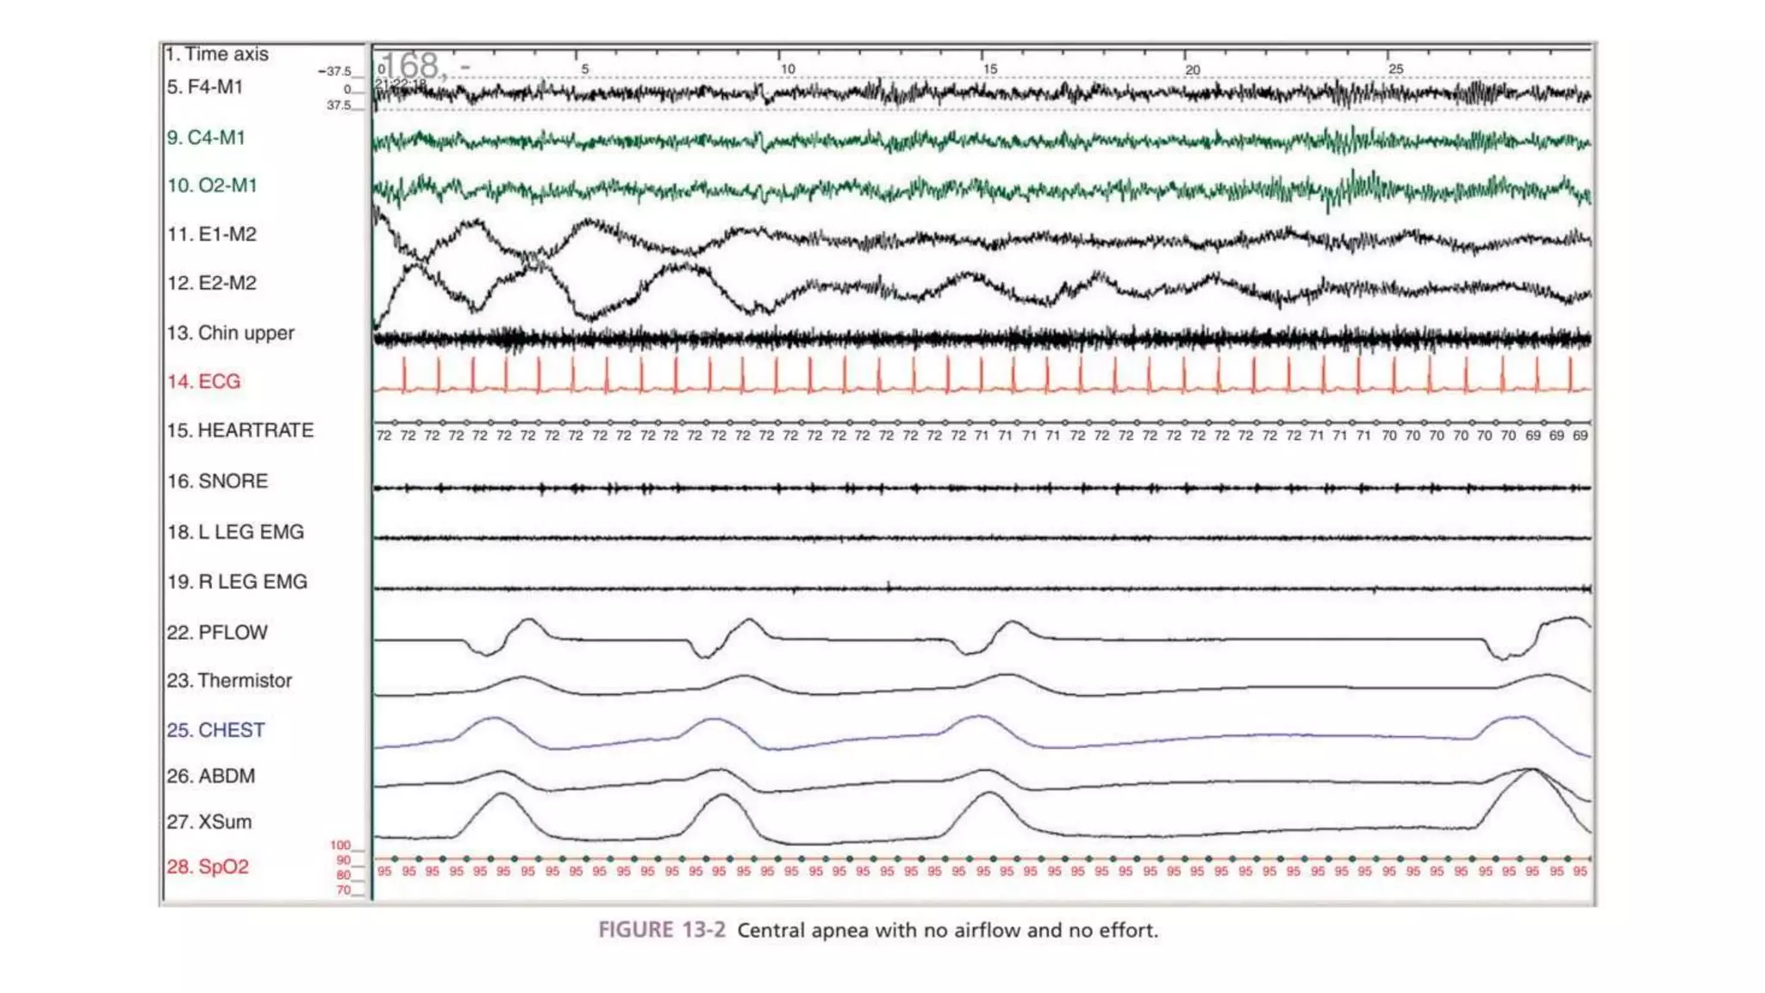1765x993 pixels.
Task: Select the '22. PFLOW' channel label
Action: tap(217, 633)
